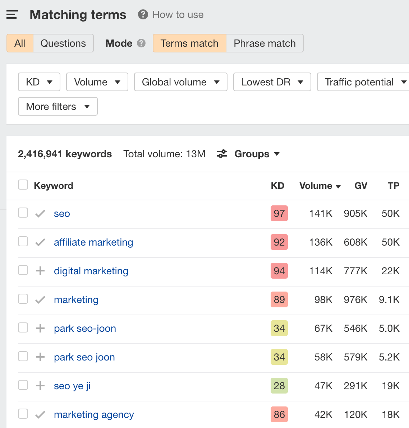Viewport: 409px width, 428px height.
Task: Open the 'marketing' keyword link
Action: 76,299
